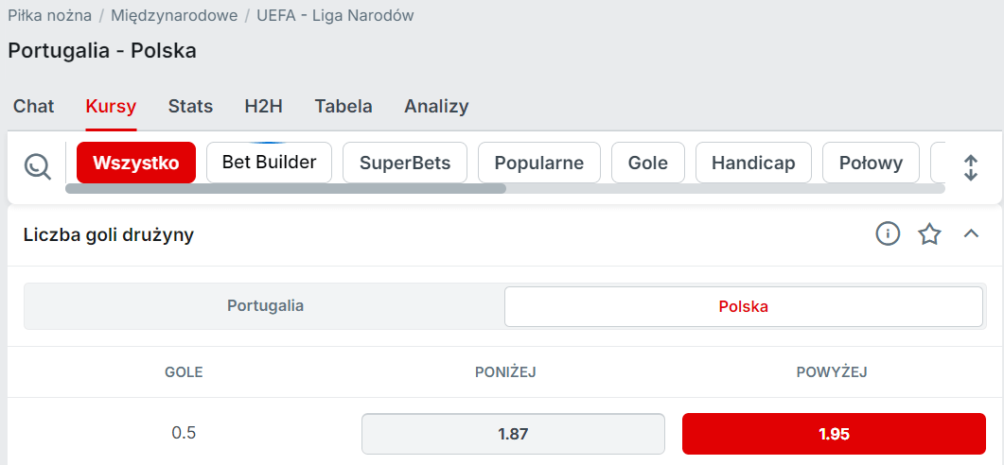Click the horizontal filter scrollbar thumb
The height and width of the screenshot is (465, 1004).
click(x=286, y=188)
